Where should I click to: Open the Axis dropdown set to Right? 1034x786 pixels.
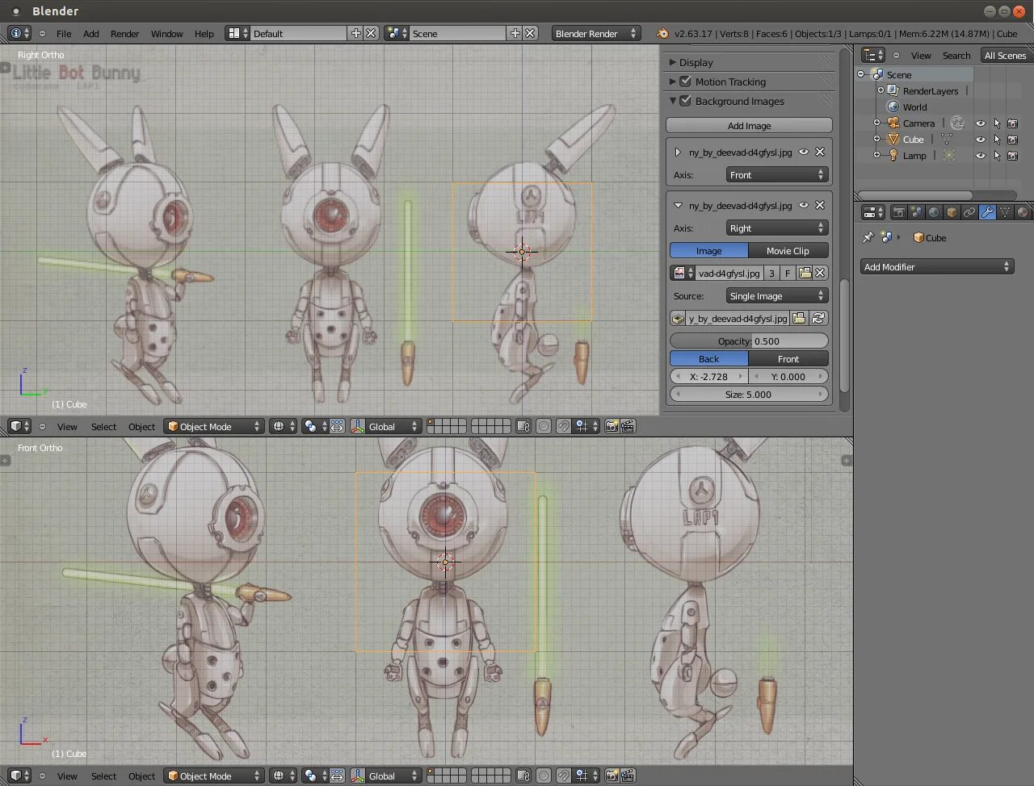point(777,228)
